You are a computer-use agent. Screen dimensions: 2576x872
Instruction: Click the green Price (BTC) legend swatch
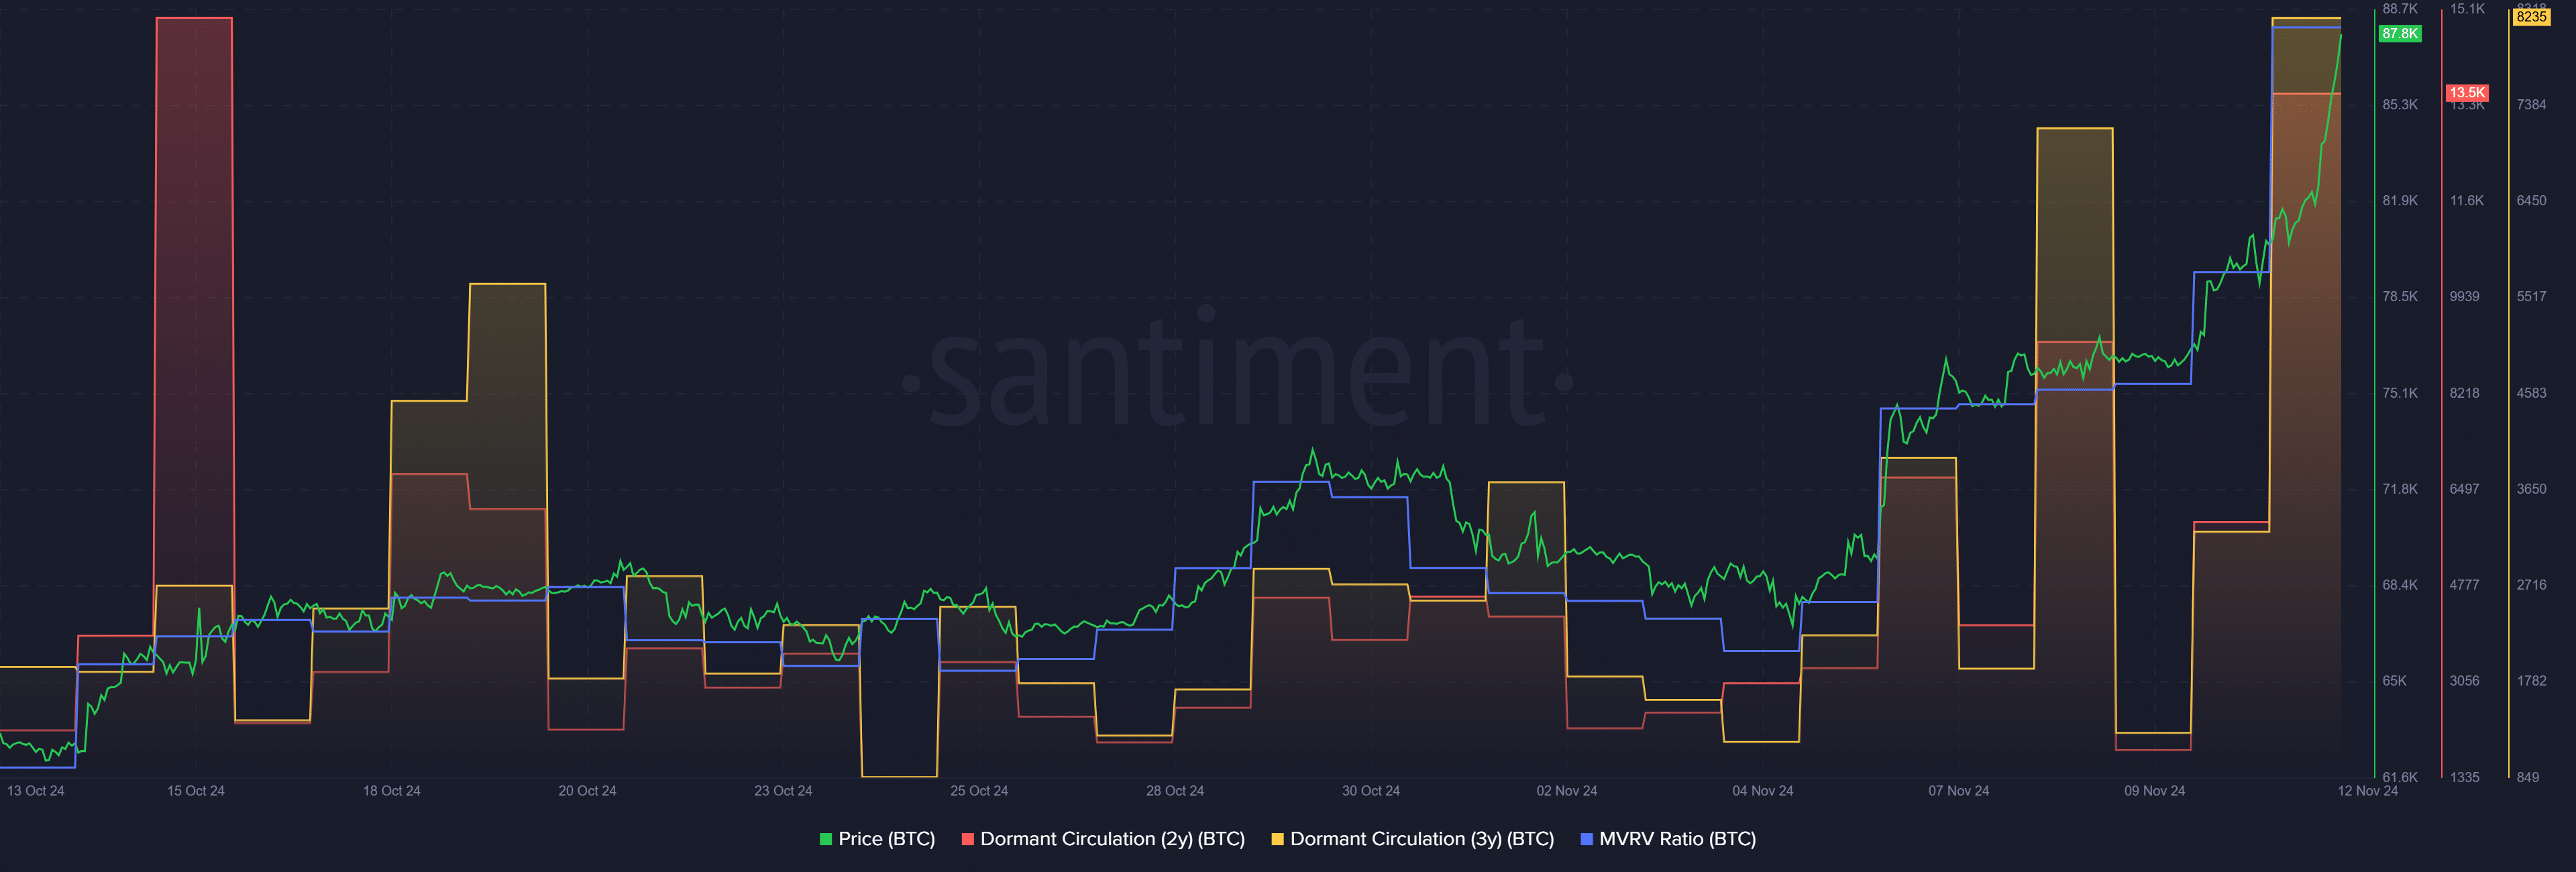click(x=826, y=840)
